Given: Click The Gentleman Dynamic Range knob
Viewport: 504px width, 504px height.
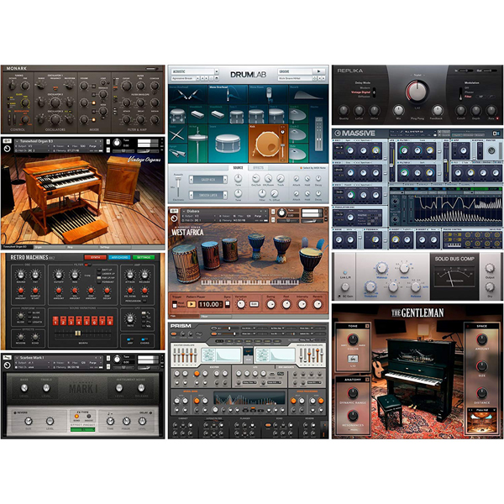Looking at the screenshot, I should (353, 393).
